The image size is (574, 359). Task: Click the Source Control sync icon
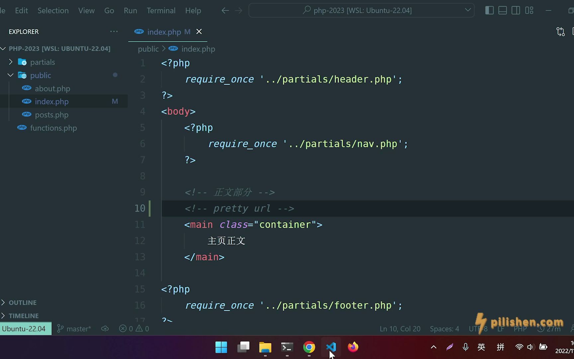560,32
